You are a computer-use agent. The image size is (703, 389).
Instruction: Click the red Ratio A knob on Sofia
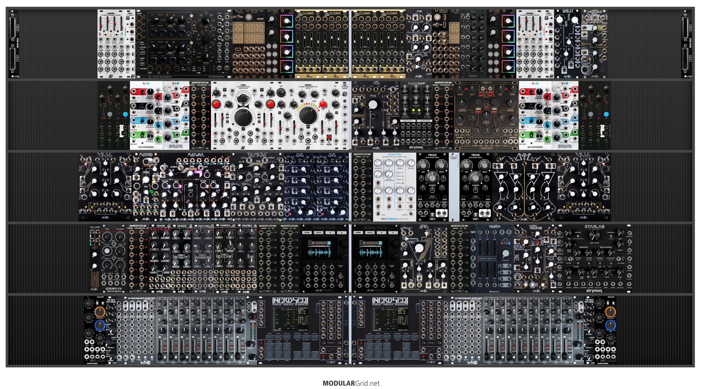click(x=216, y=104)
